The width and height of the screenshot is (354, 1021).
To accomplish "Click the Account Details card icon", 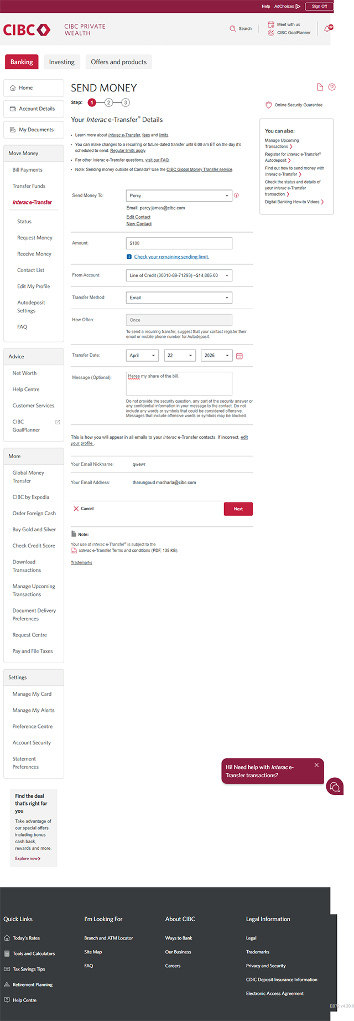I will [13, 109].
